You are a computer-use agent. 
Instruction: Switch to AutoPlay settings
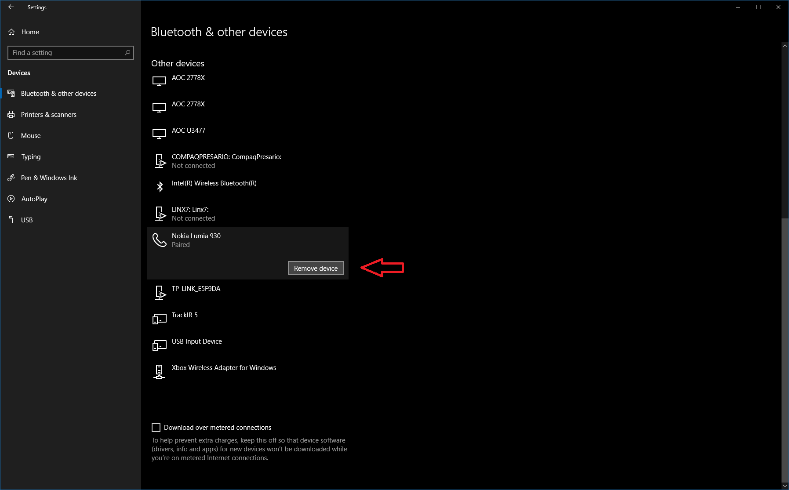point(70,199)
